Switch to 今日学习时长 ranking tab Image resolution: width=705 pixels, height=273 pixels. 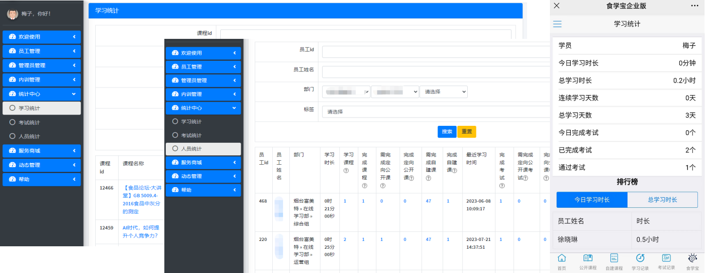[592, 200]
